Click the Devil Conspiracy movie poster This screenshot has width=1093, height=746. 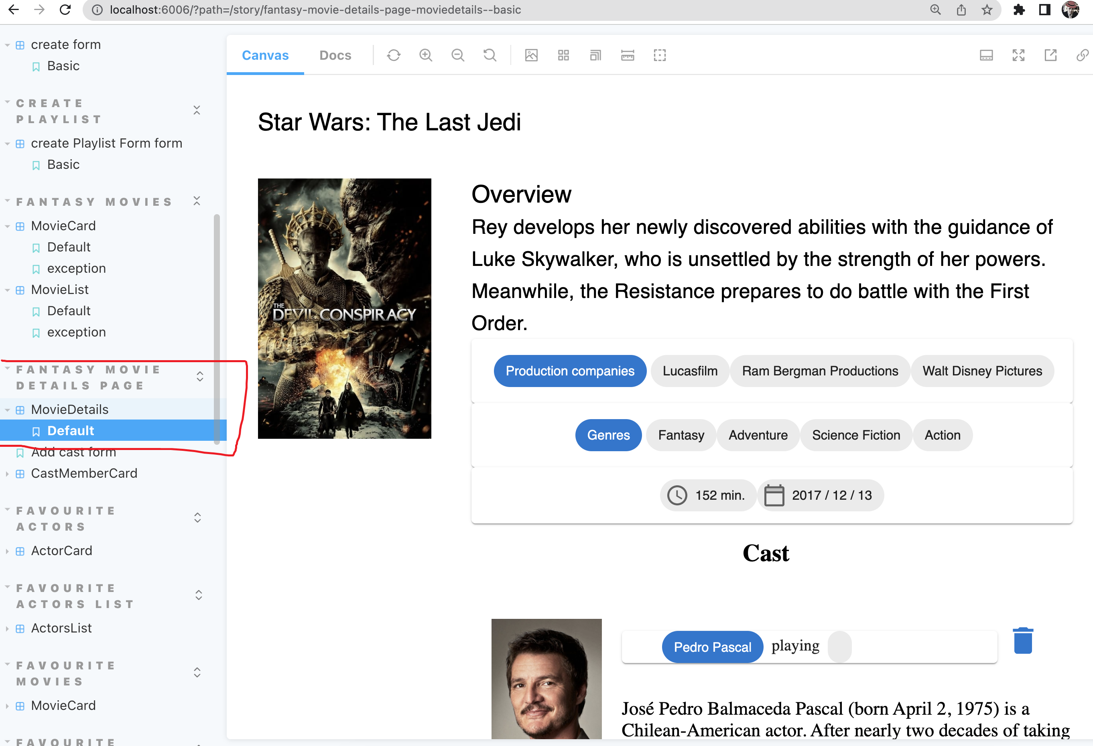coord(344,308)
